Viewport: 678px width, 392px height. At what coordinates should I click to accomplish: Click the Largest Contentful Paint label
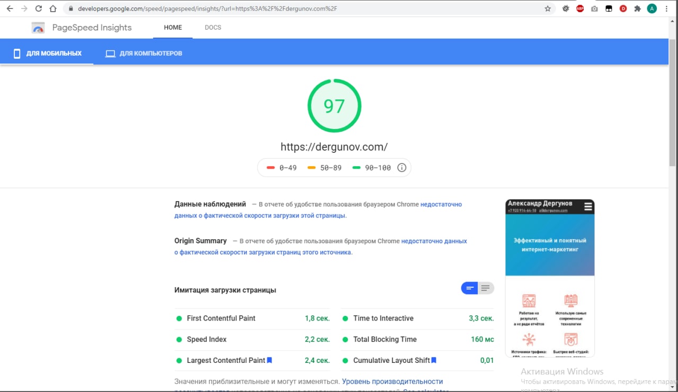click(226, 360)
